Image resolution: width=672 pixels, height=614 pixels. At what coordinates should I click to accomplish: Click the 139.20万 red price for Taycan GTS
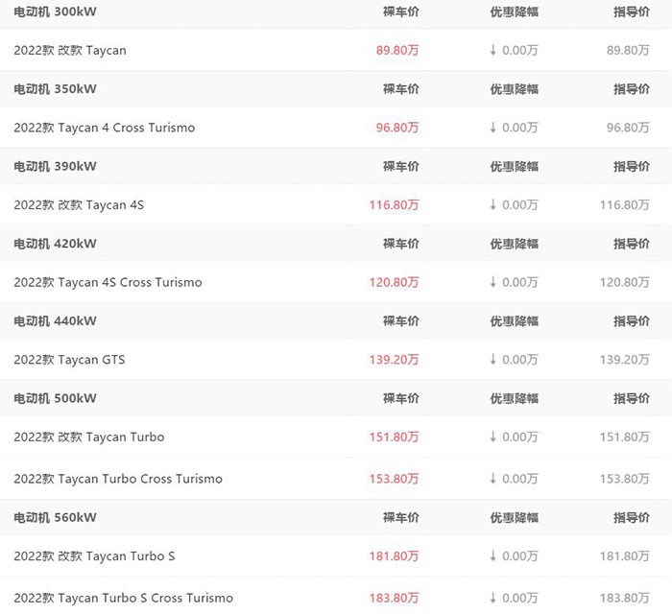click(x=394, y=360)
